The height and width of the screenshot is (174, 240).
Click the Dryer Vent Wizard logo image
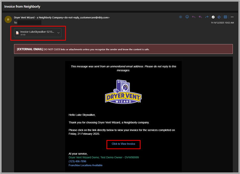[124, 92]
